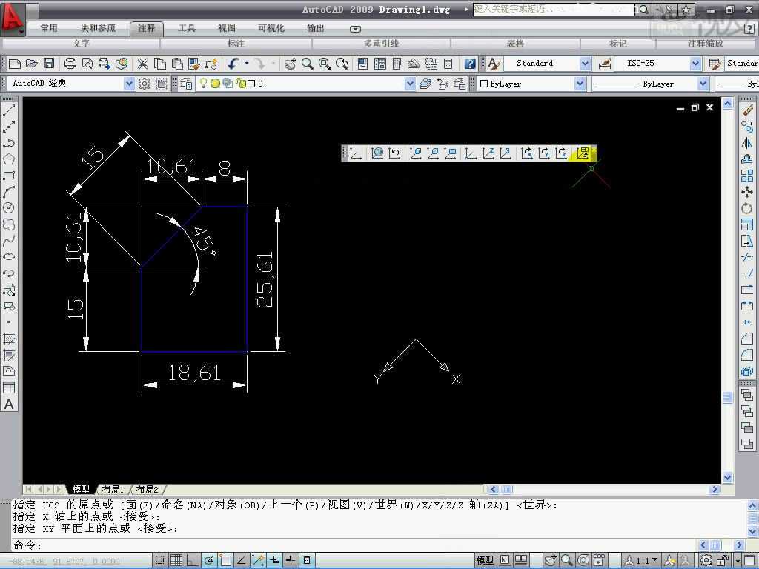Select the Multiline Text A tool
The height and width of the screenshot is (569, 759).
point(9,404)
